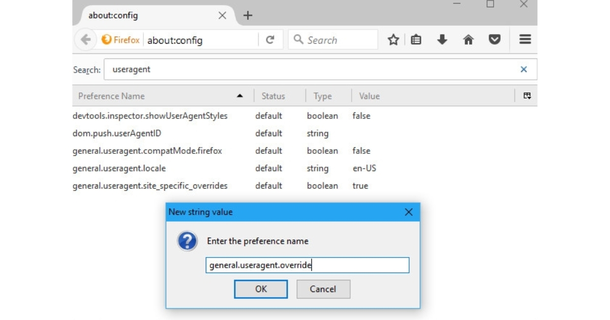Image resolution: width=610 pixels, height=320 pixels.
Task: Click the Home icon
Action: [x=468, y=40]
